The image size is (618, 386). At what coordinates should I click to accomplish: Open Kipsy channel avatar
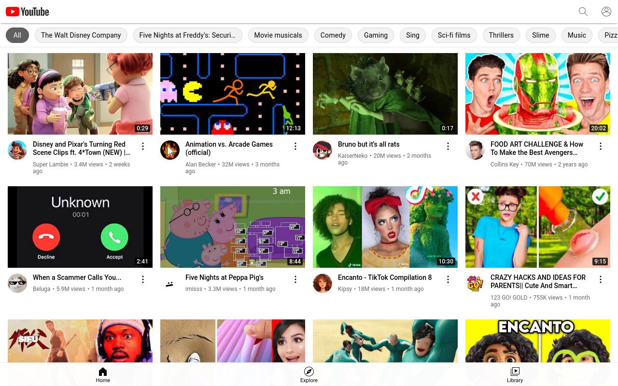323,283
